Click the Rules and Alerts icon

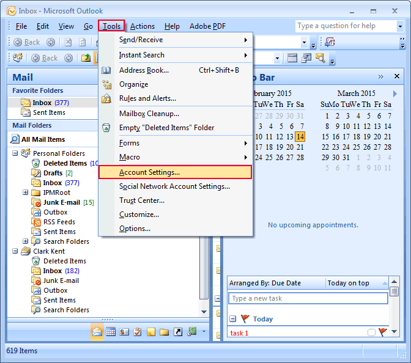(106, 98)
